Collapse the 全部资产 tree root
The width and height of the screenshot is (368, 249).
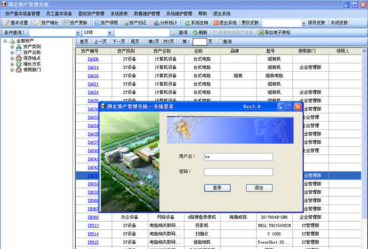pos(5,41)
